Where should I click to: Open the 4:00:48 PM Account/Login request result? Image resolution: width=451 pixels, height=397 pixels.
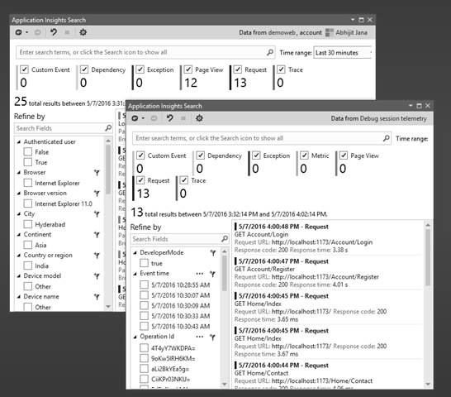(x=328, y=238)
